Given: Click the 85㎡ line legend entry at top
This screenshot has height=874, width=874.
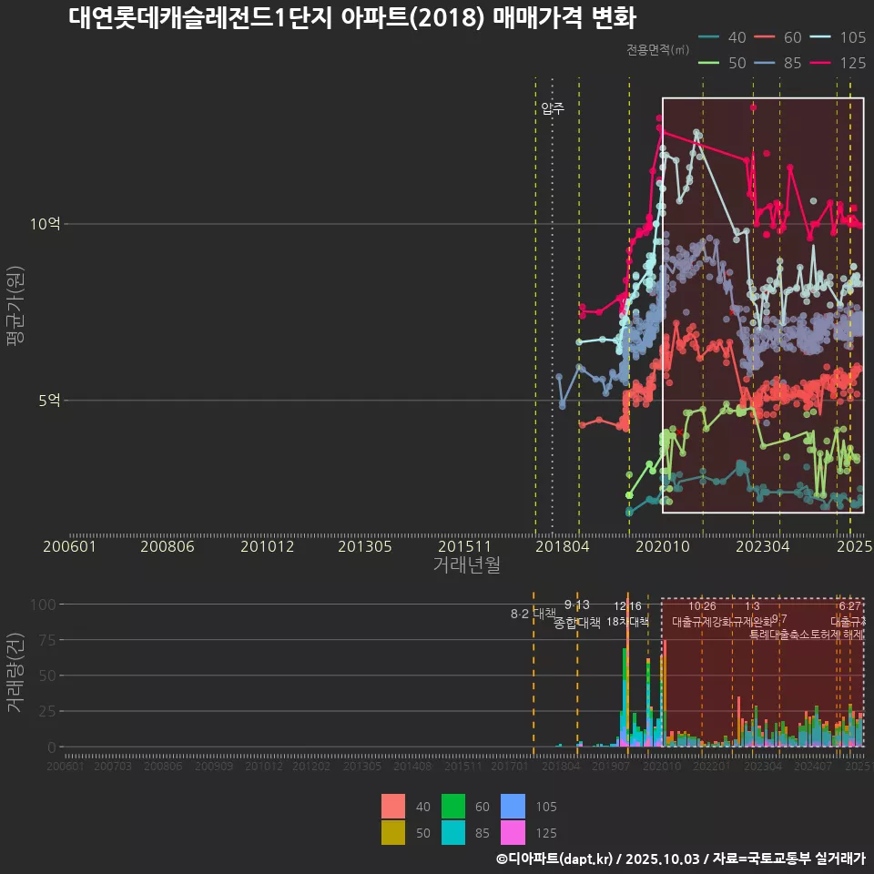Looking at the screenshot, I should point(767,63).
